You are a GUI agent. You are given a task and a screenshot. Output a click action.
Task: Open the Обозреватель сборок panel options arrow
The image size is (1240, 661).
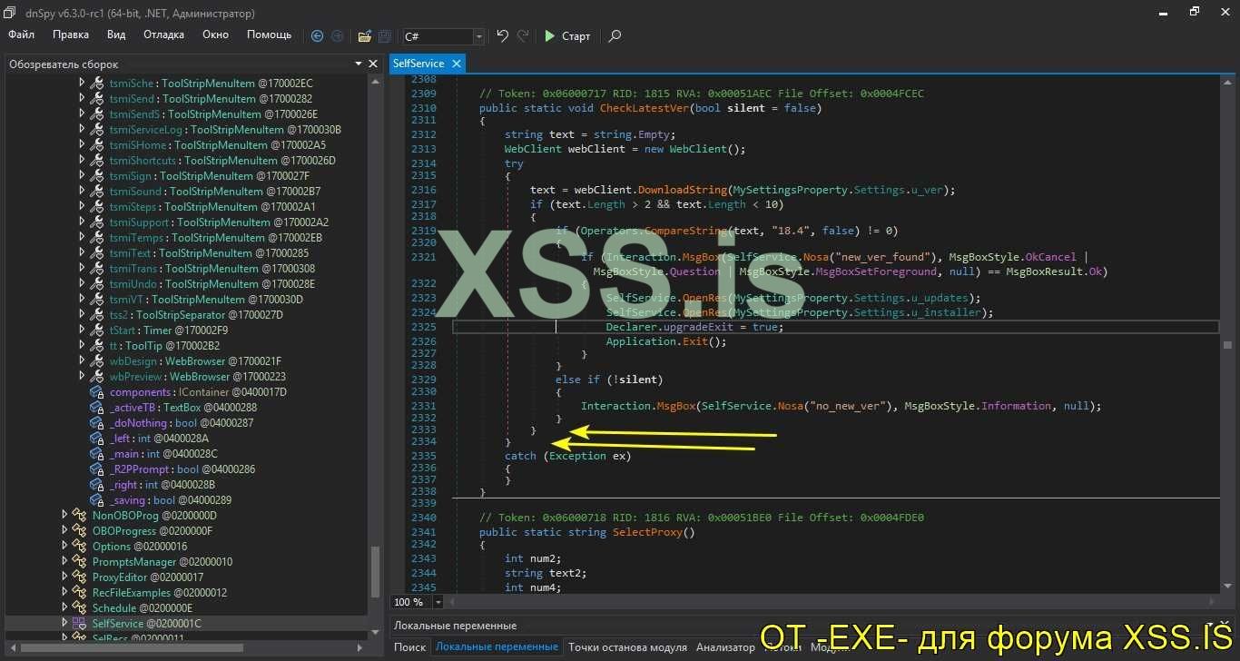pos(359,64)
